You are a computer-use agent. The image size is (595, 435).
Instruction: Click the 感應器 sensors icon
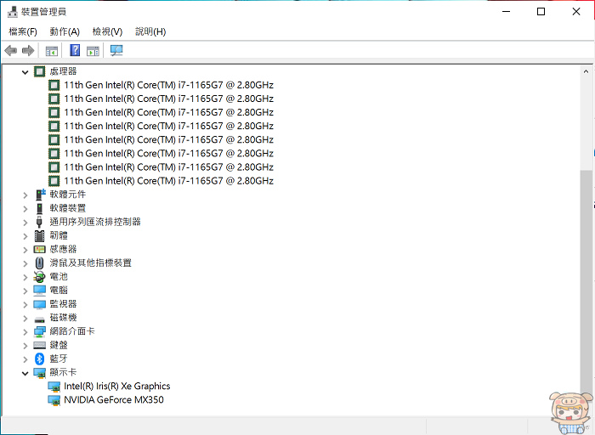click(x=39, y=249)
